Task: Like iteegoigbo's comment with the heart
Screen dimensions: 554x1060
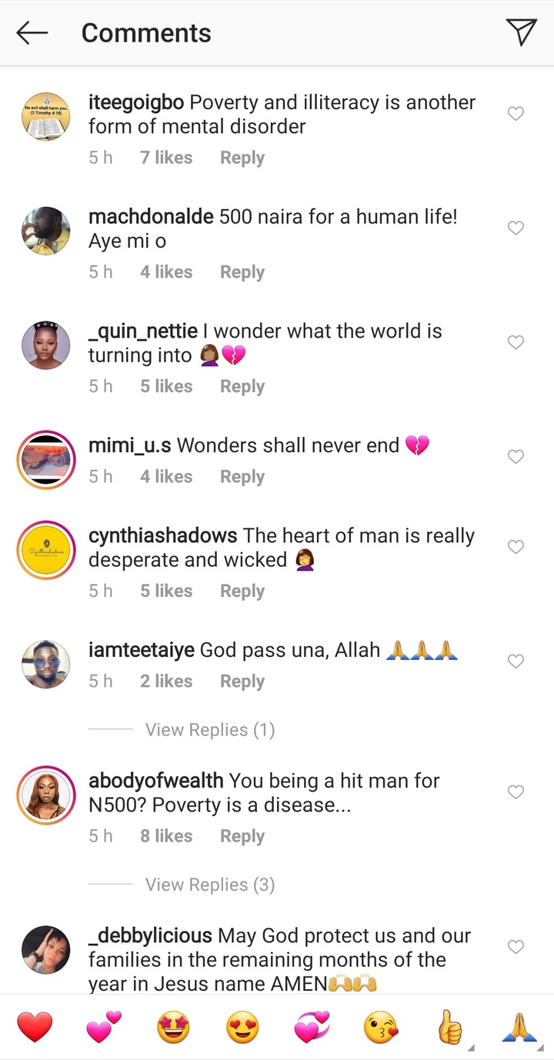Action: pyautogui.click(x=516, y=114)
